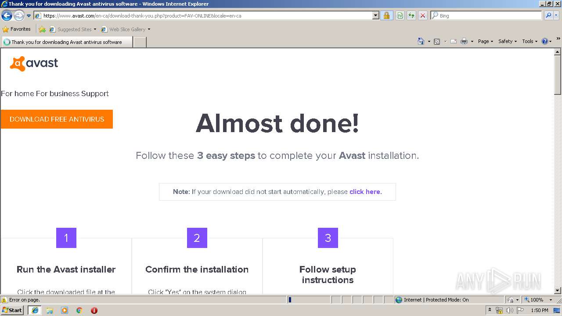
Task: Select the Avast thank you page tab
Action: [67, 42]
